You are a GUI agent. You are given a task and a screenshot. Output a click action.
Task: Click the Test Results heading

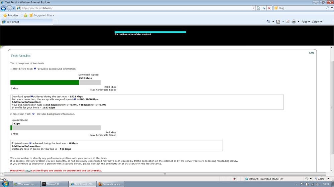pos(20,56)
